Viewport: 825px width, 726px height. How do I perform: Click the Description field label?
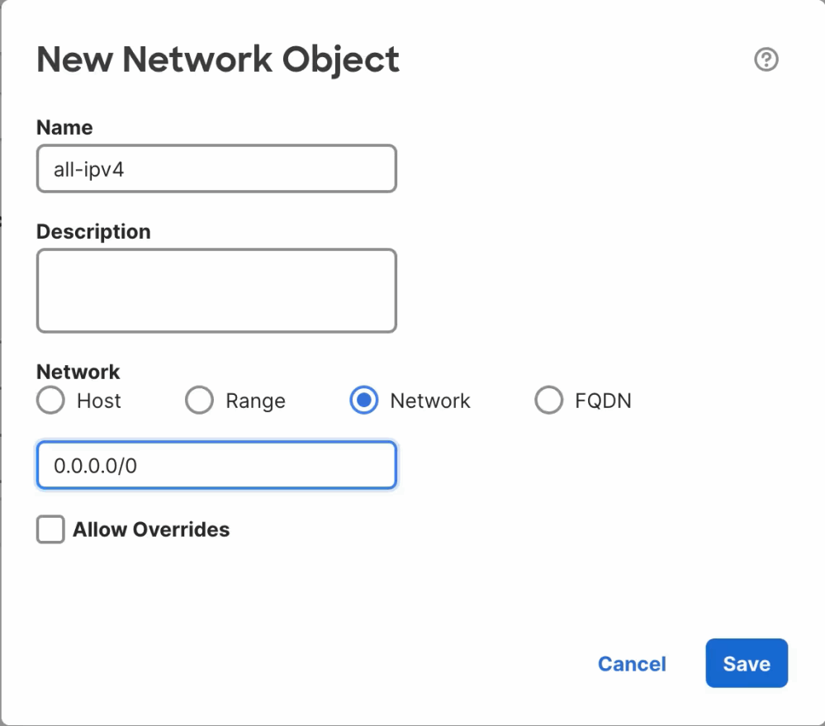click(93, 231)
